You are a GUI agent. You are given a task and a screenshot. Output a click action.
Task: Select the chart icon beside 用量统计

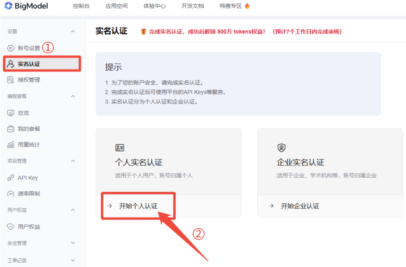pos(11,145)
